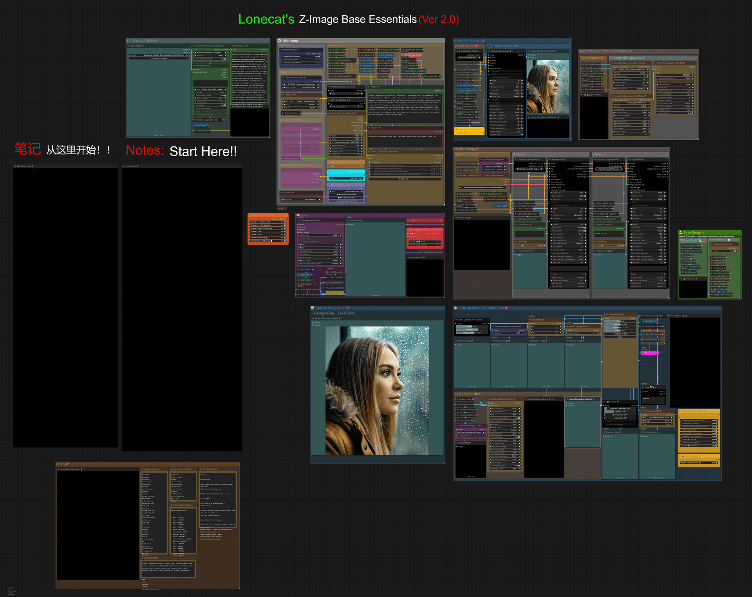Click New Fixed Random button
This screenshot has width=752, height=597.
pyautogui.click(x=346, y=198)
